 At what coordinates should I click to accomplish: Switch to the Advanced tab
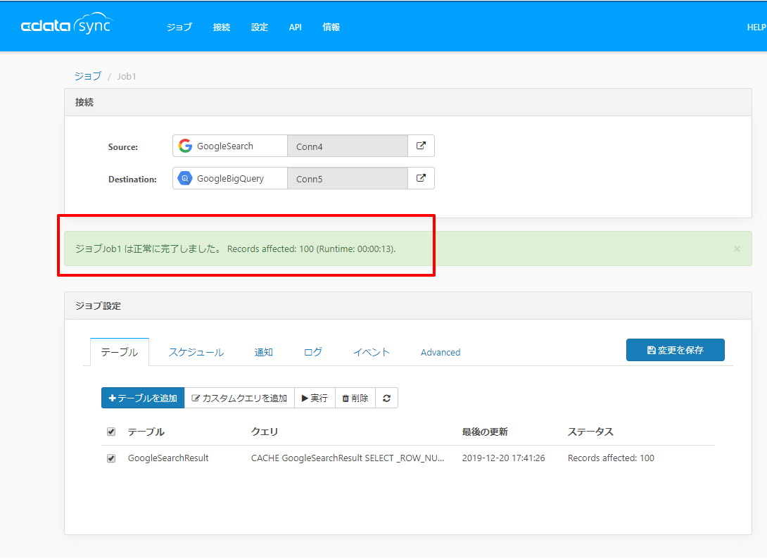pos(440,353)
